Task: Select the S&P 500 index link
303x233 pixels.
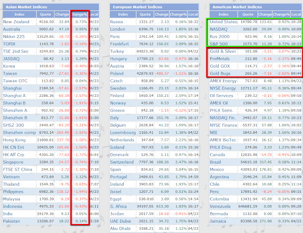Action: (x=219, y=44)
